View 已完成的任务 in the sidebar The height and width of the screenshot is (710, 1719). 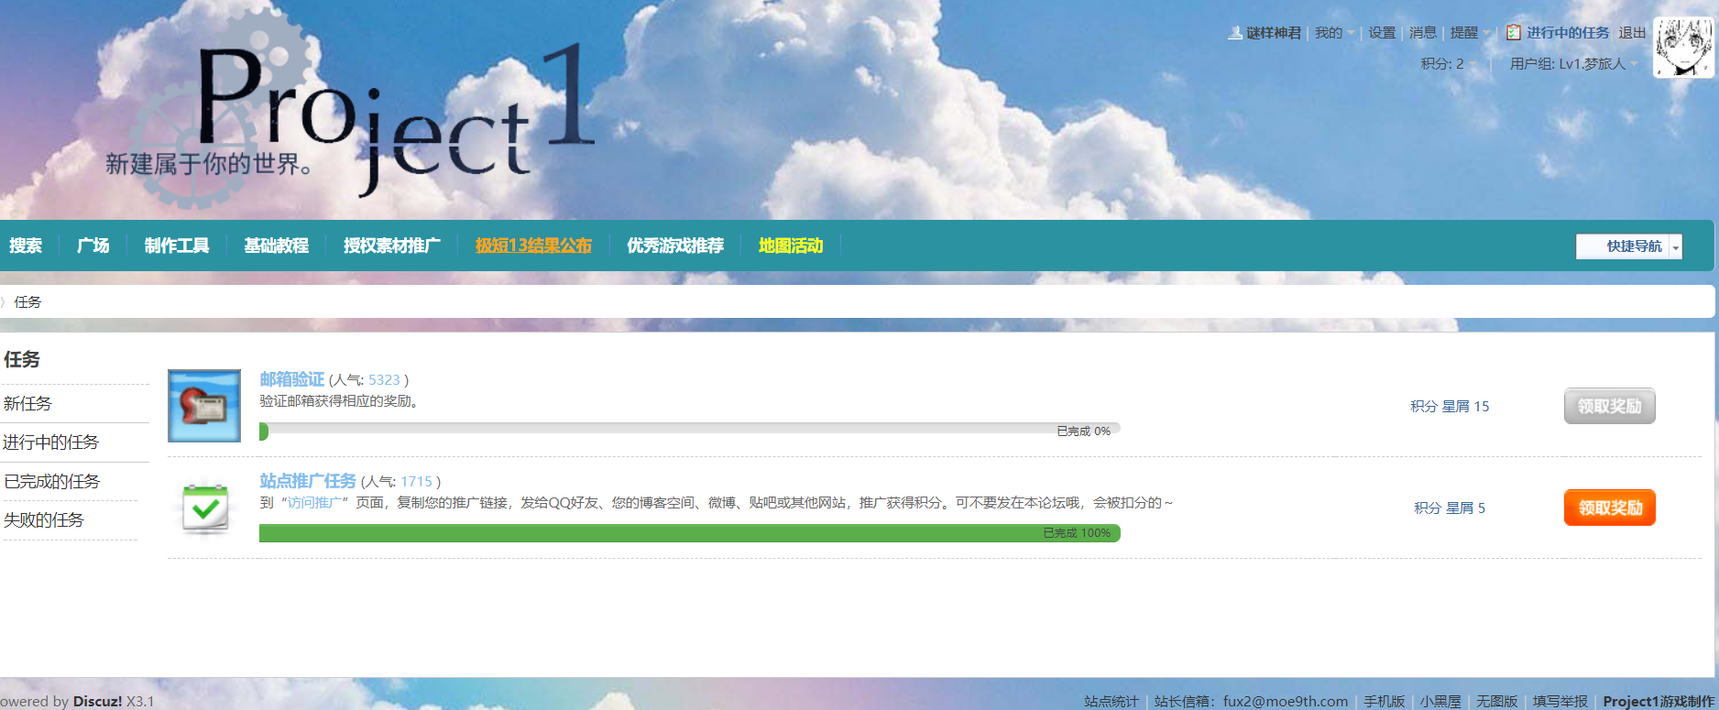(x=51, y=482)
